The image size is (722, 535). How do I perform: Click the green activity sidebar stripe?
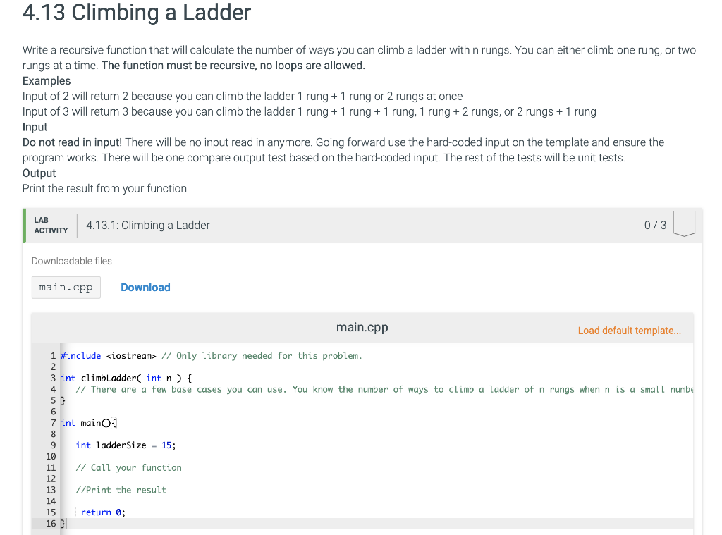click(x=26, y=225)
